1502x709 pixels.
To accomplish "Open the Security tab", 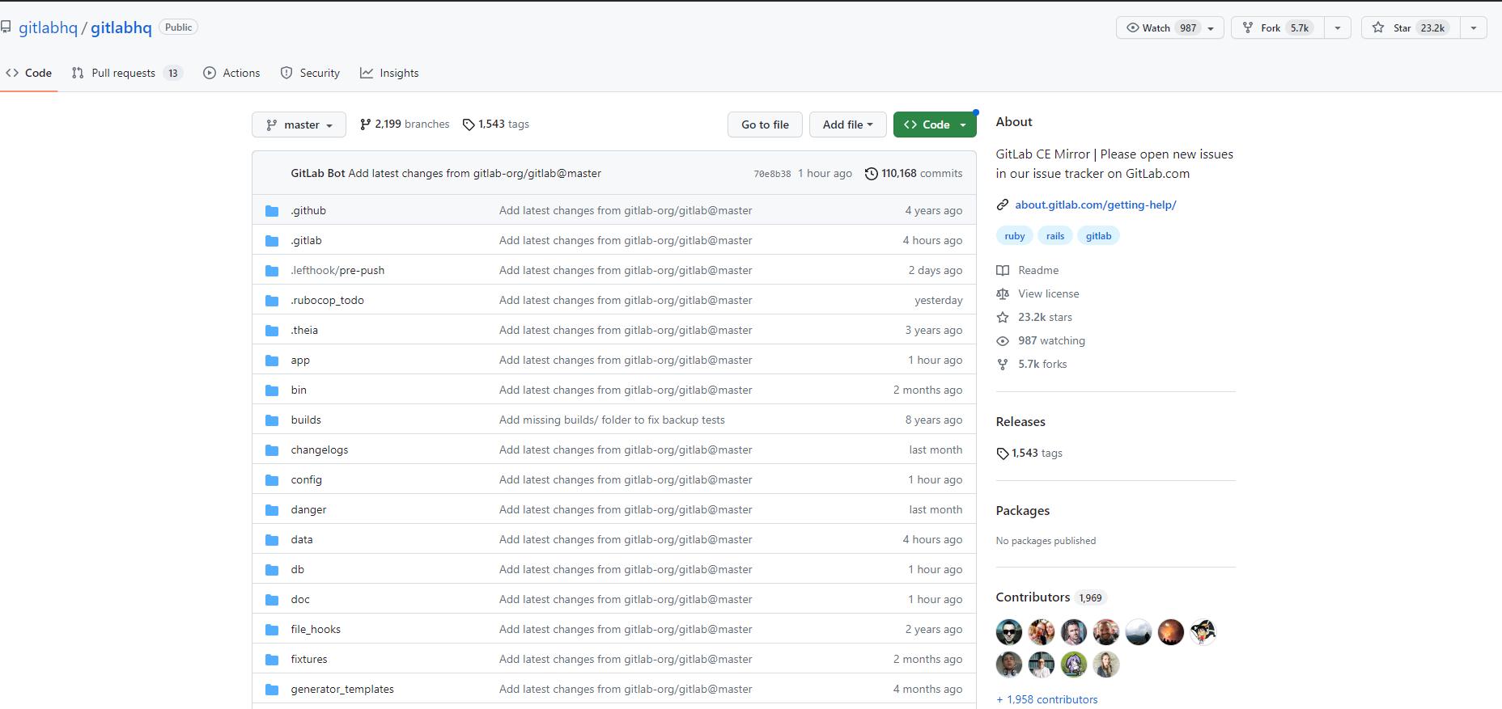I will 310,73.
